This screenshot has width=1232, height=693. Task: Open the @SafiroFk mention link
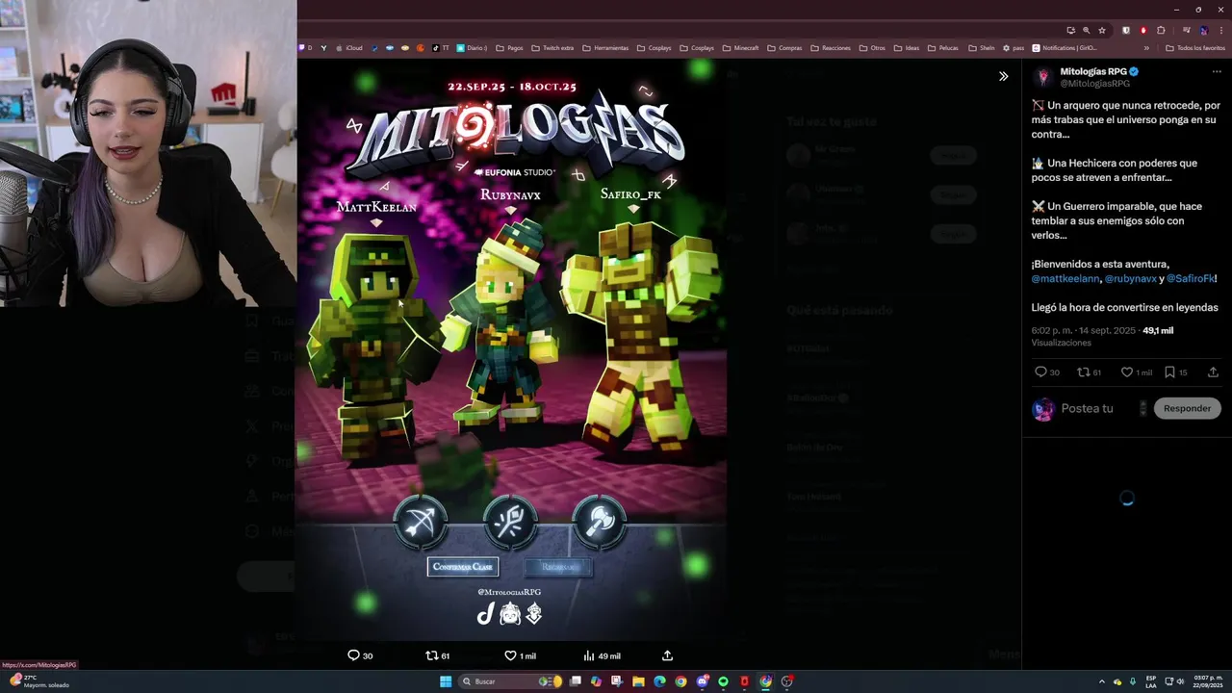point(1191,278)
